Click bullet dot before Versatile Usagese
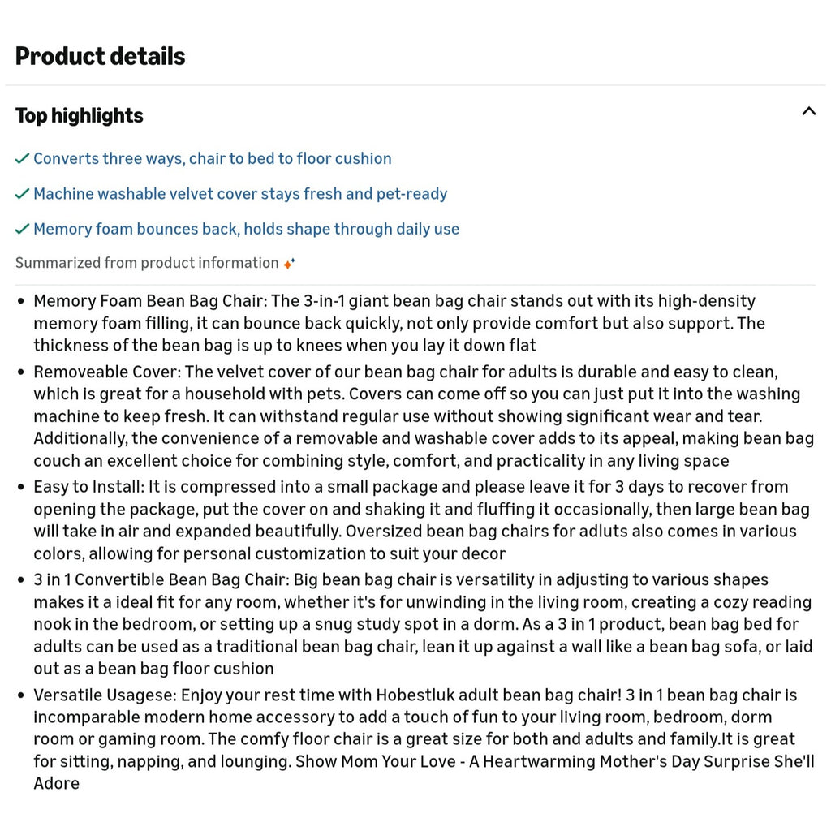 [x=20, y=695]
